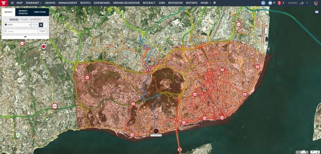This screenshot has width=321, height=154.
Task: Open the NOTEBOOK page
Action: [x=175, y=3]
